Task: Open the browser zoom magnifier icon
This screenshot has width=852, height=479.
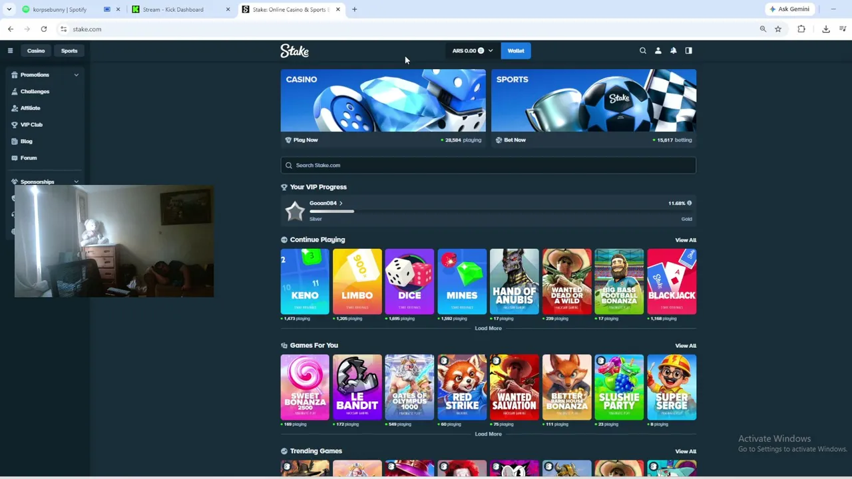Action: point(763,29)
